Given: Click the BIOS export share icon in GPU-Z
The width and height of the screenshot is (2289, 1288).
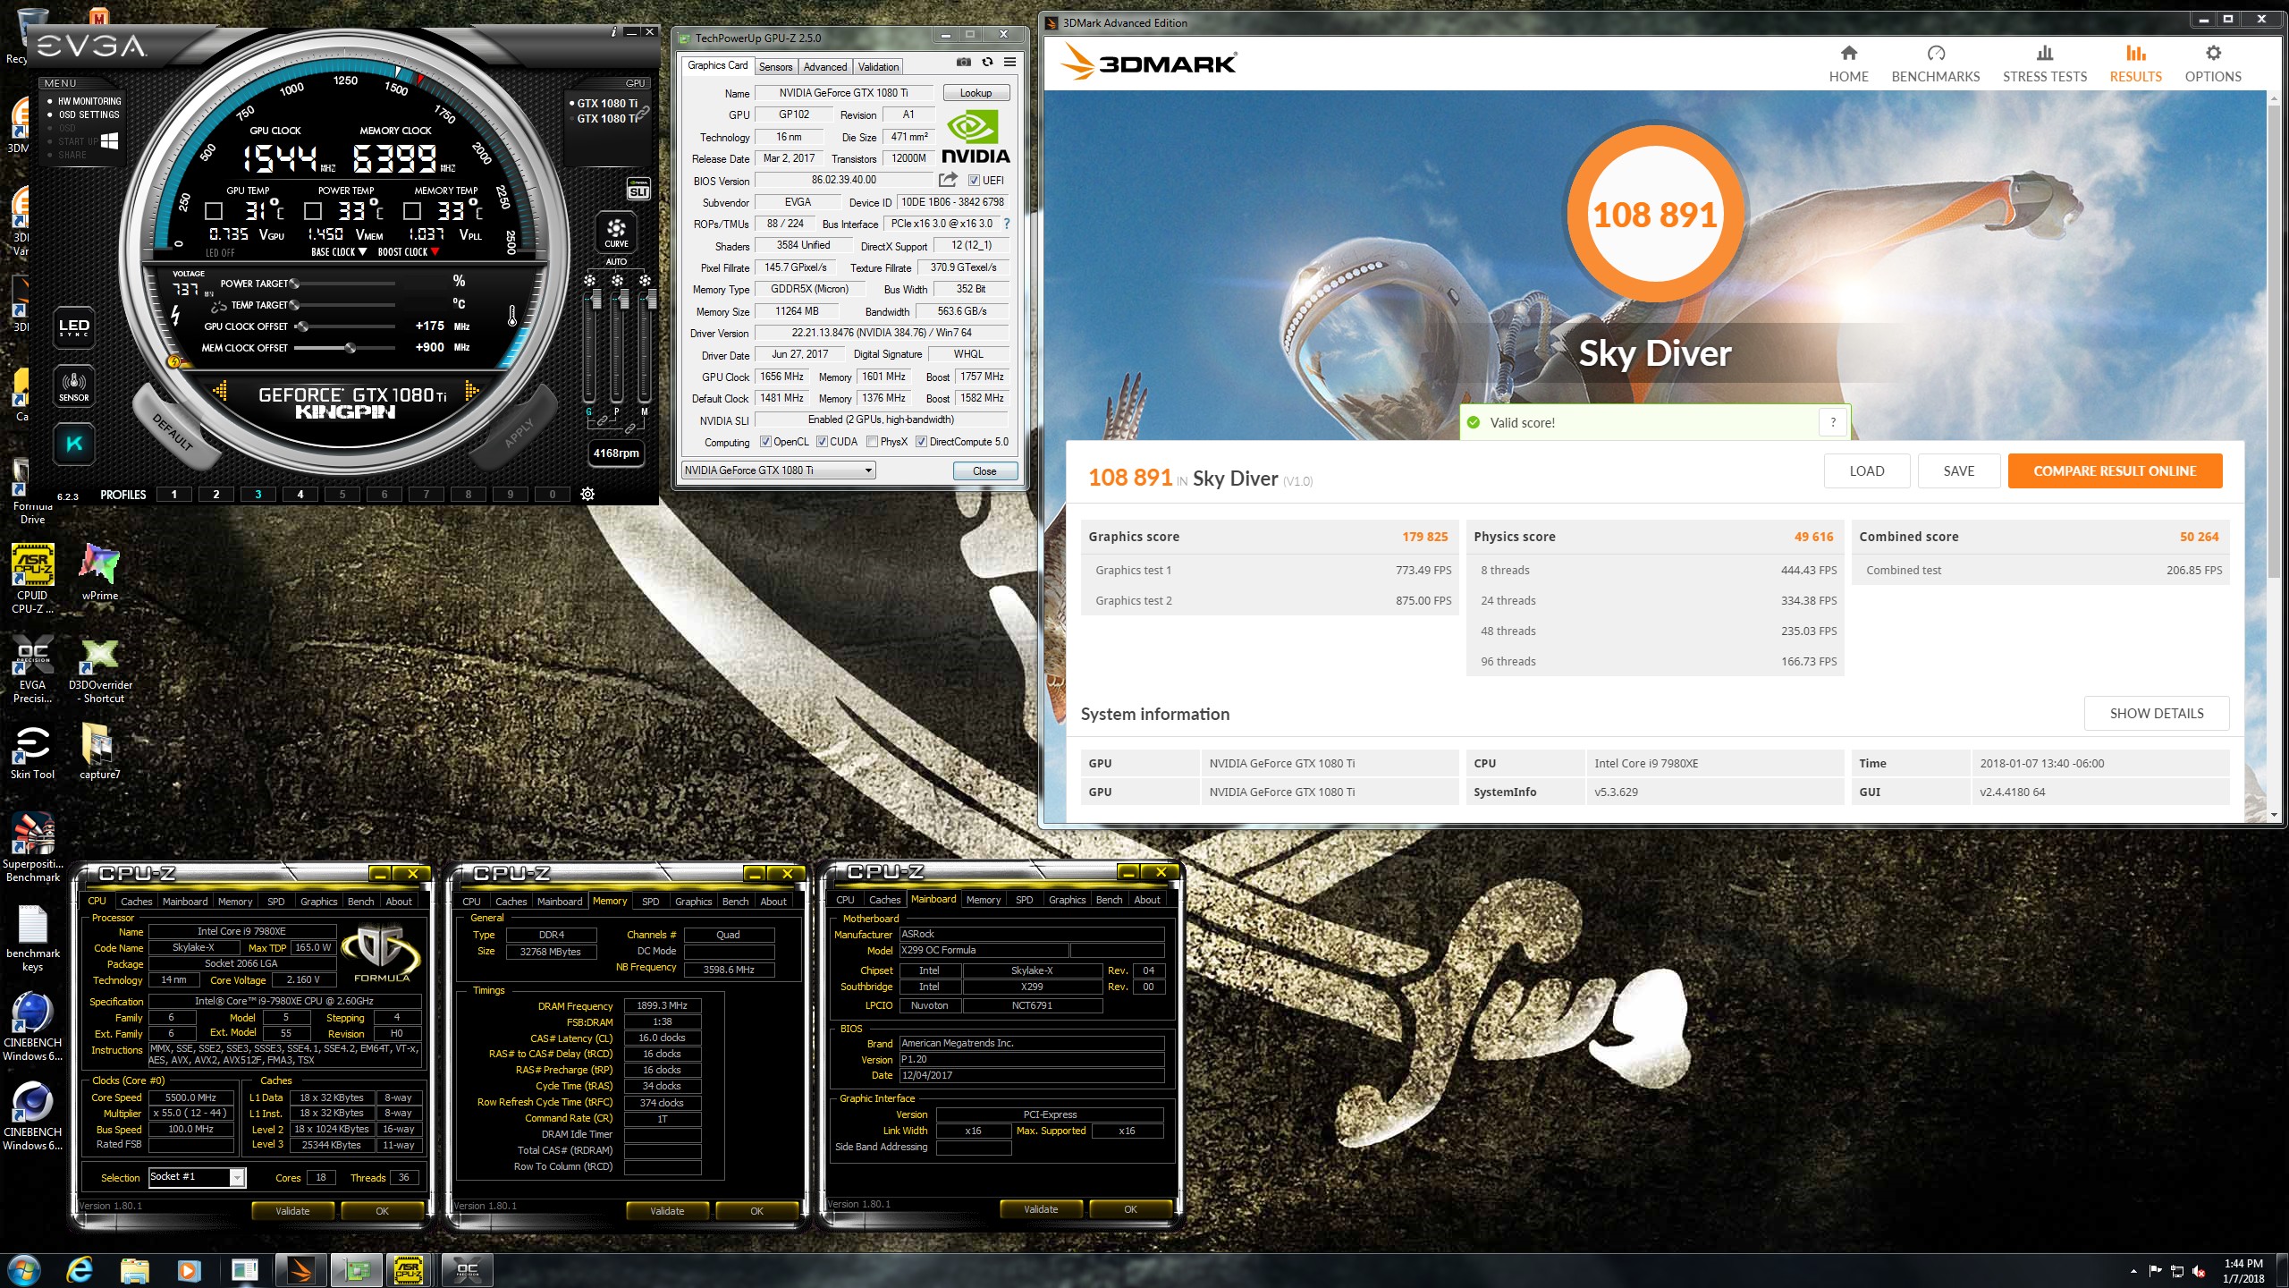Looking at the screenshot, I should pos(948,180).
